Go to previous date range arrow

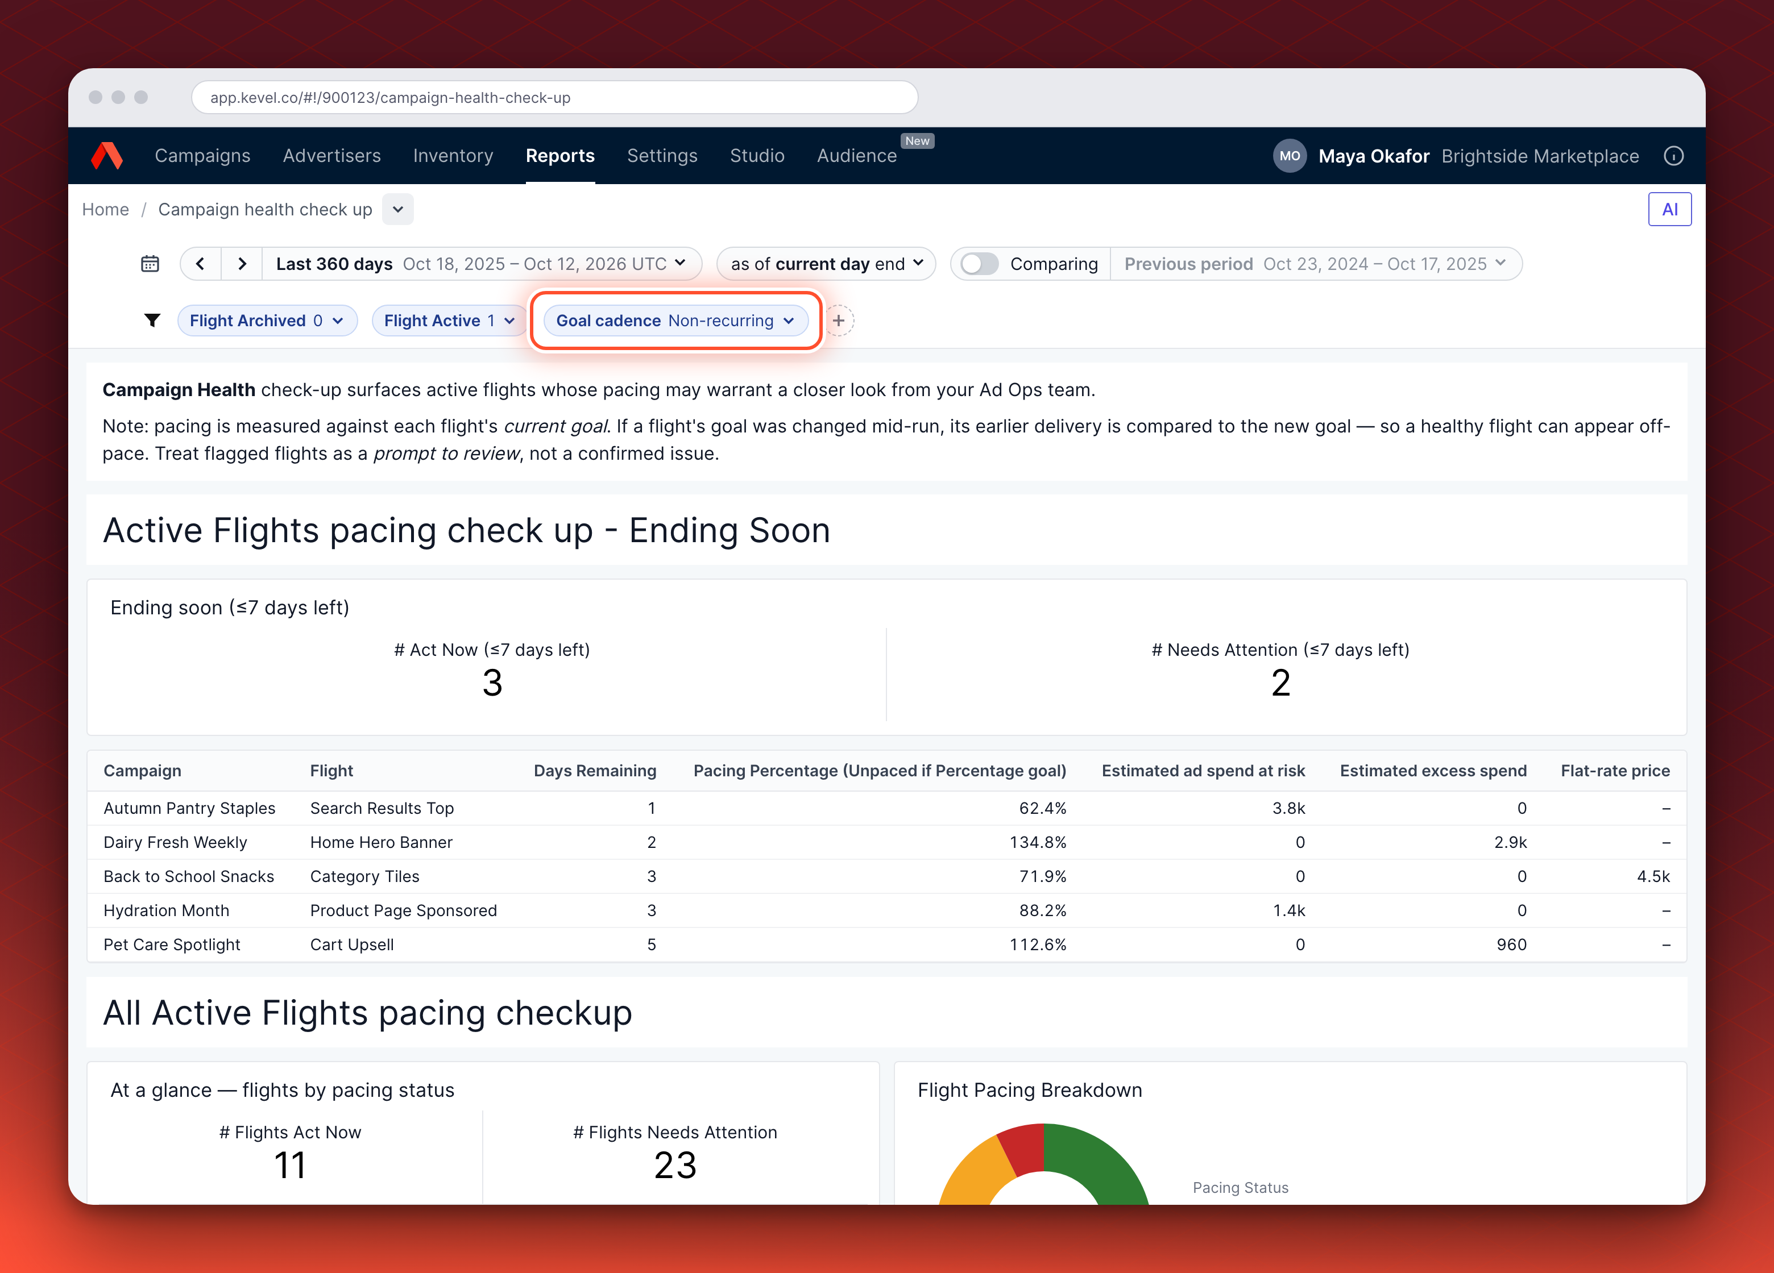[200, 264]
